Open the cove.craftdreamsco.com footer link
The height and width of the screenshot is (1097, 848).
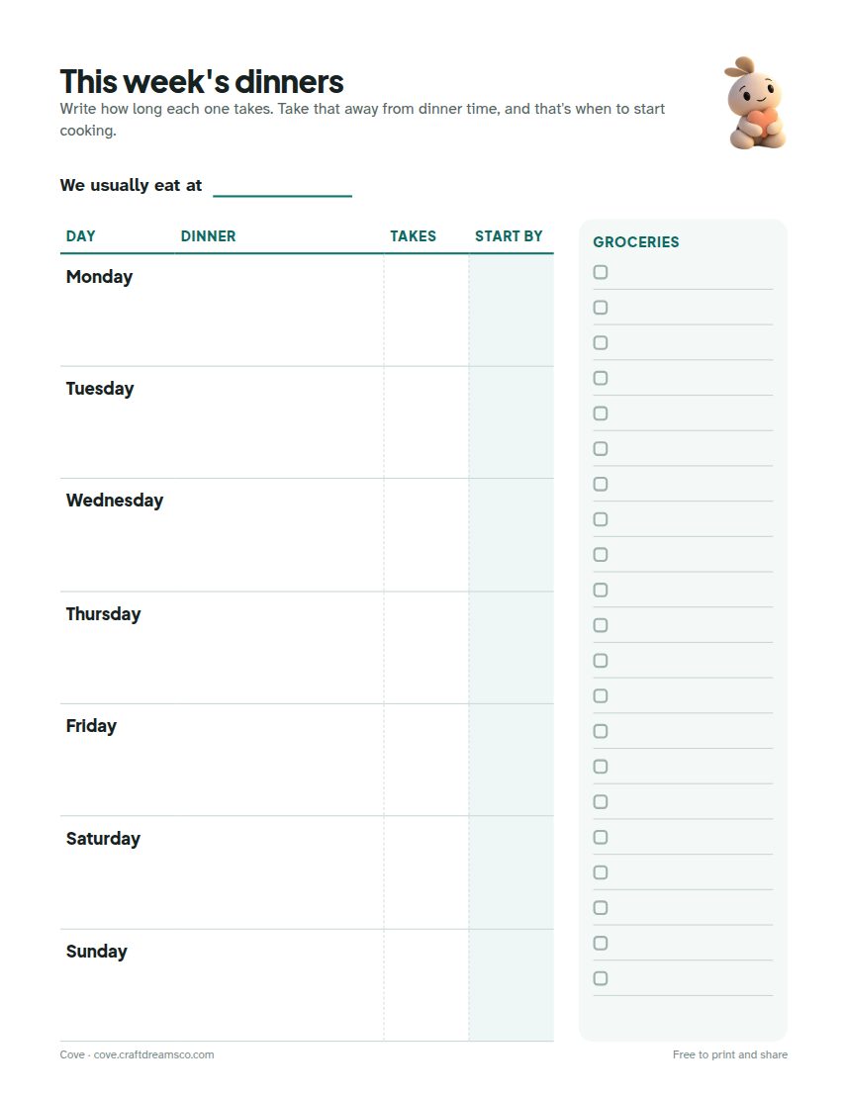point(154,1054)
